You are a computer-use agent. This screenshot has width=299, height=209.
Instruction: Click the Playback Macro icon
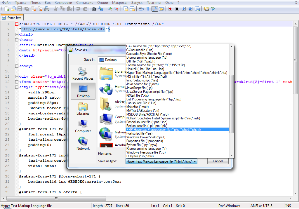point(184,9)
